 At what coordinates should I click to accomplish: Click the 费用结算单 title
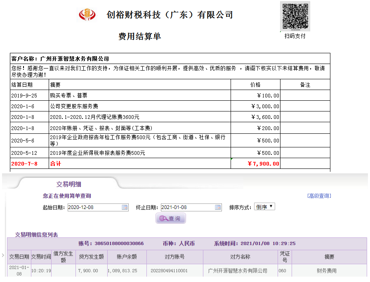tap(139, 36)
